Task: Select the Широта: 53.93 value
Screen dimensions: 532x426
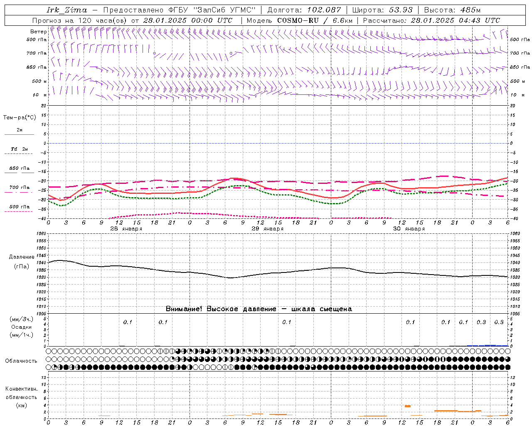Action: [382, 10]
